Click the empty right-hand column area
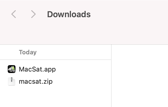 (140, 76)
